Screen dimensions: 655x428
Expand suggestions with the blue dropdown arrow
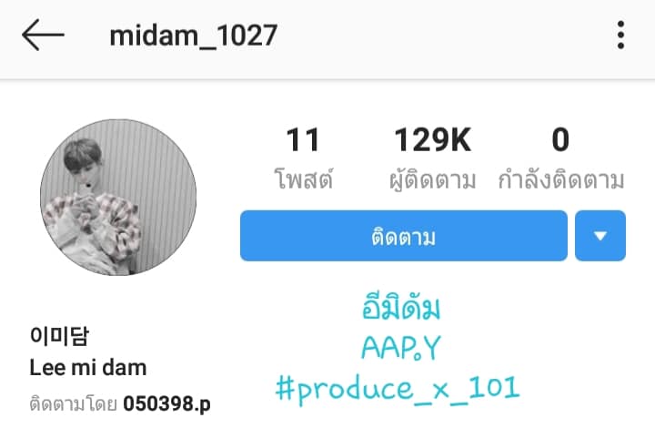(x=600, y=236)
